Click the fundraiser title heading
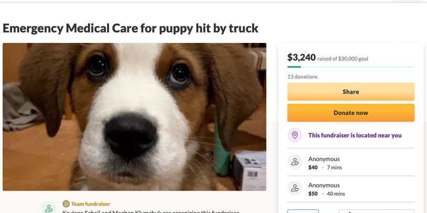This screenshot has height=213, width=427. coord(131,28)
